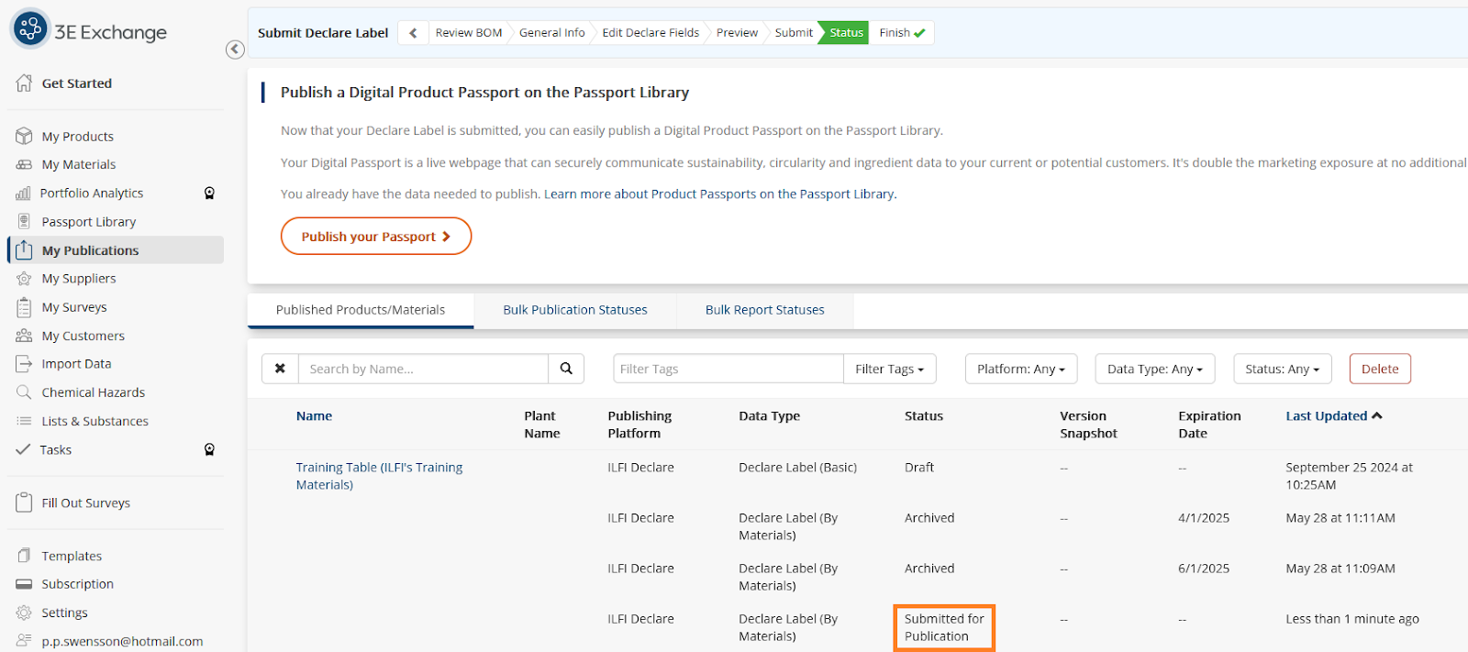The image size is (1468, 652).
Task: Click the badge icon next to Portfolio Analytics
Action: [x=209, y=193]
